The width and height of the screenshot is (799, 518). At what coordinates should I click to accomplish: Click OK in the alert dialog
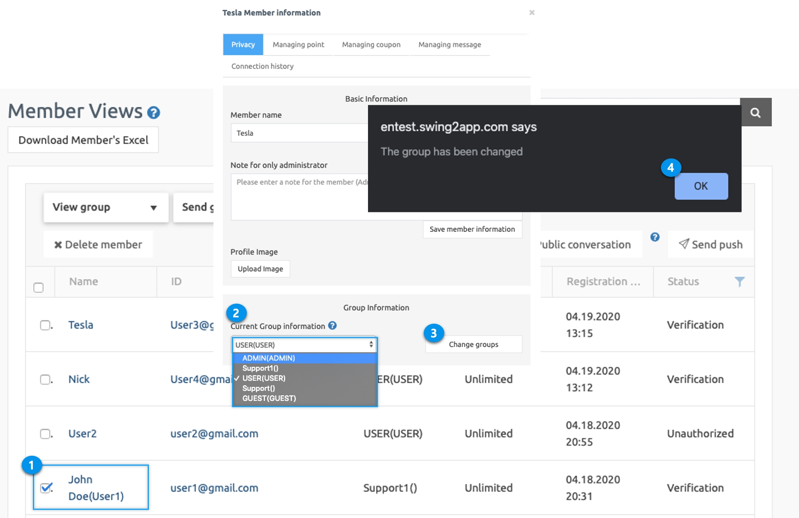[701, 186]
